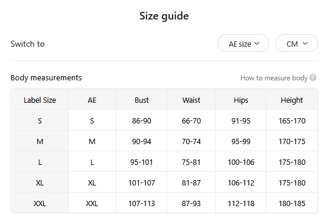Select the Hips column header

241,100
